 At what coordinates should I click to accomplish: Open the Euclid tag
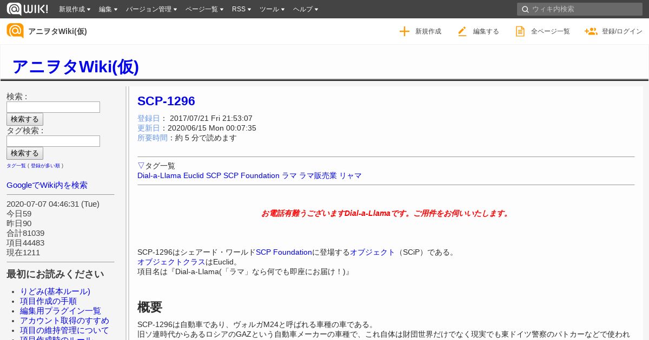pyautogui.click(x=194, y=175)
